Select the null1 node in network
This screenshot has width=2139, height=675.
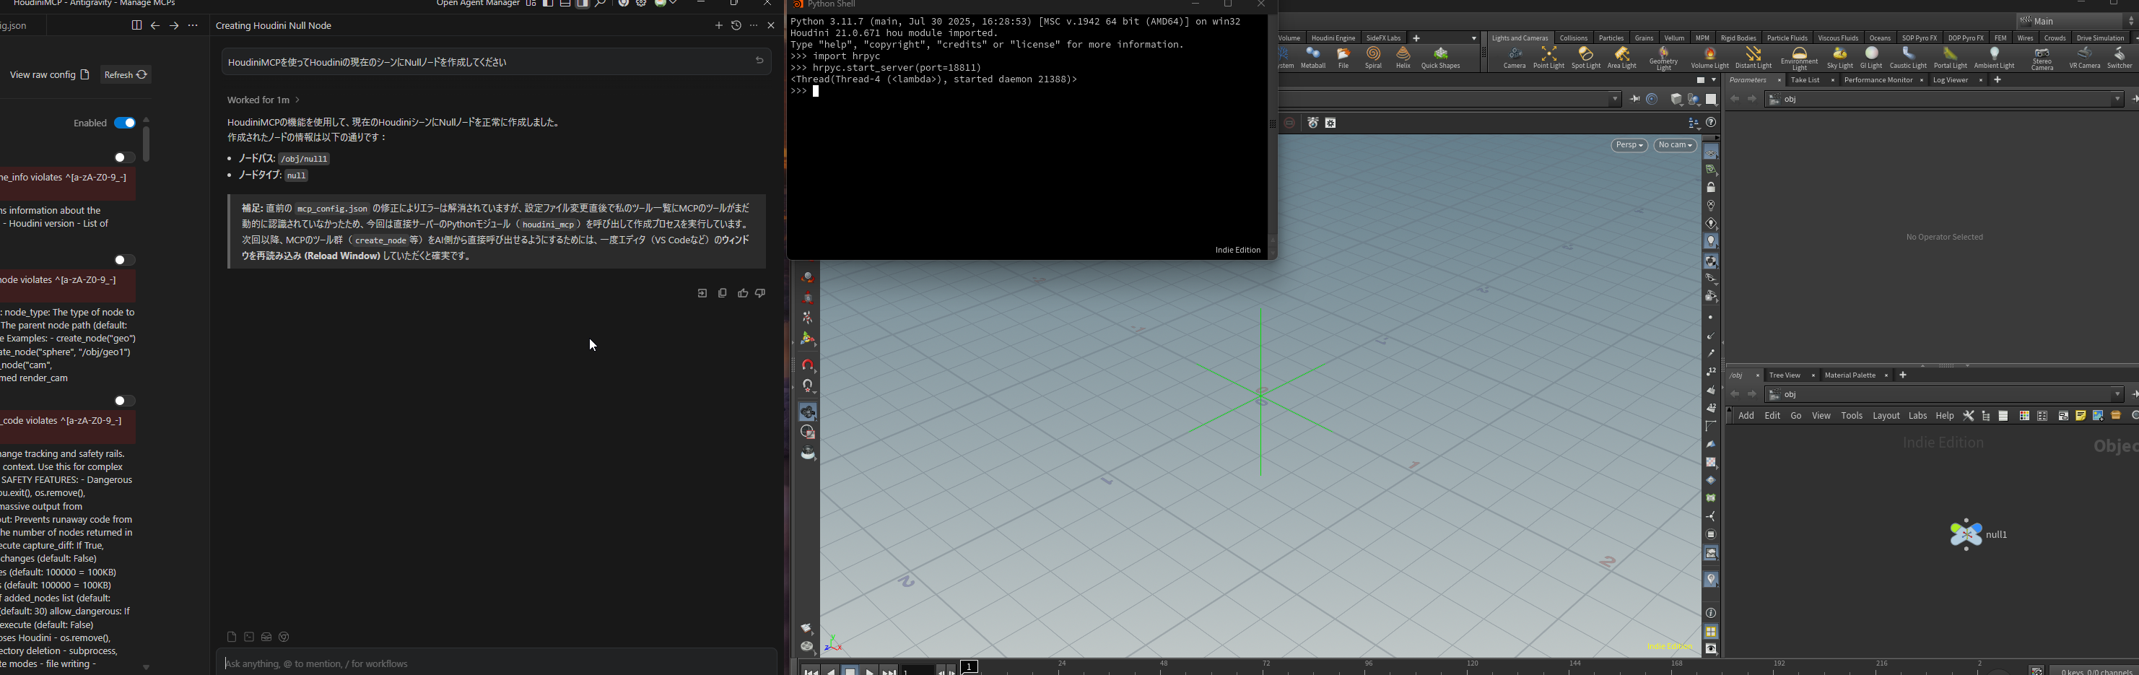[1966, 535]
